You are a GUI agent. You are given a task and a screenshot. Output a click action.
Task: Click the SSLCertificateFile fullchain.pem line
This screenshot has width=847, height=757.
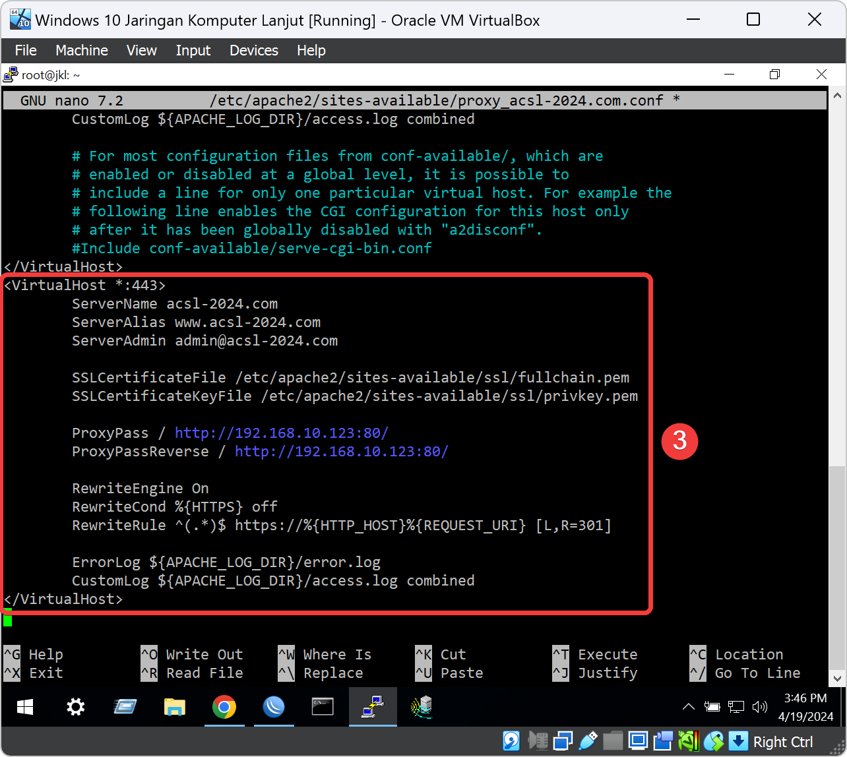pos(351,378)
